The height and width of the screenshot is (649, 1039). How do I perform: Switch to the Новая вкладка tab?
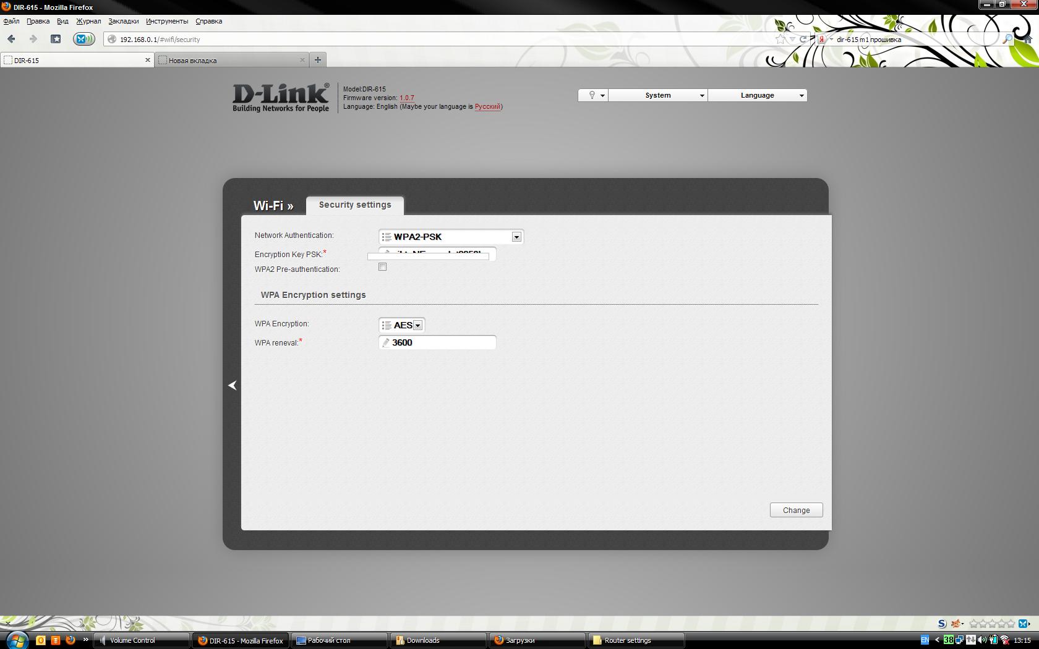click(x=229, y=61)
